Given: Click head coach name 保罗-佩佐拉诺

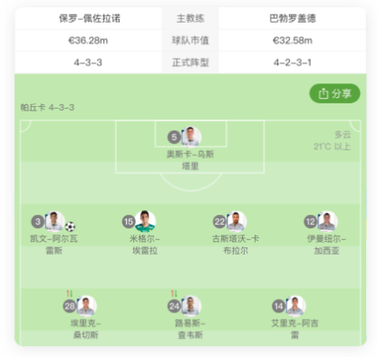Looking at the screenshot, I should click(x=90, y=18).
